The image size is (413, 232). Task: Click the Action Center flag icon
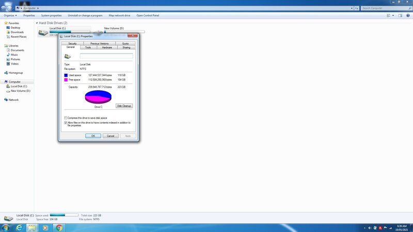[385, 228]
